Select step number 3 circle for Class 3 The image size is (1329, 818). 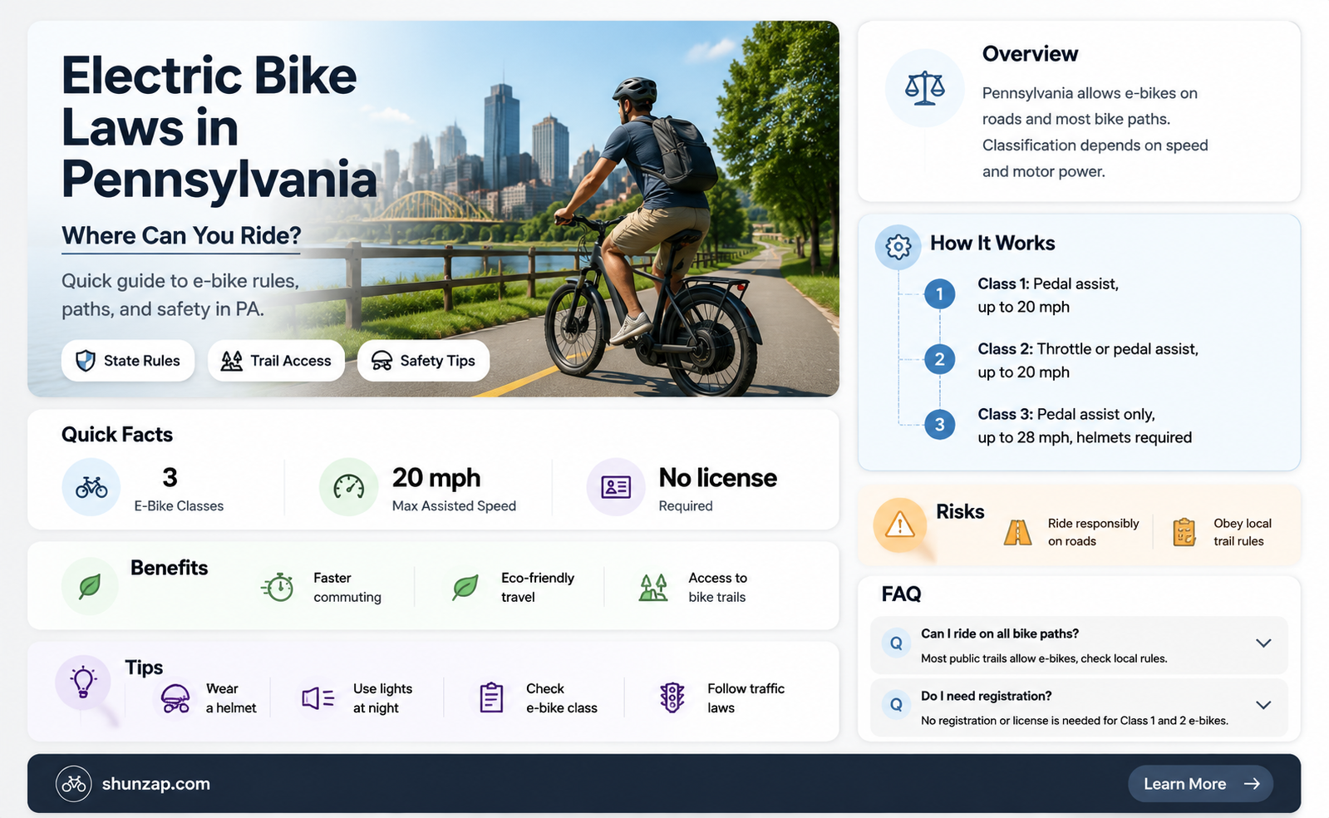940,425
